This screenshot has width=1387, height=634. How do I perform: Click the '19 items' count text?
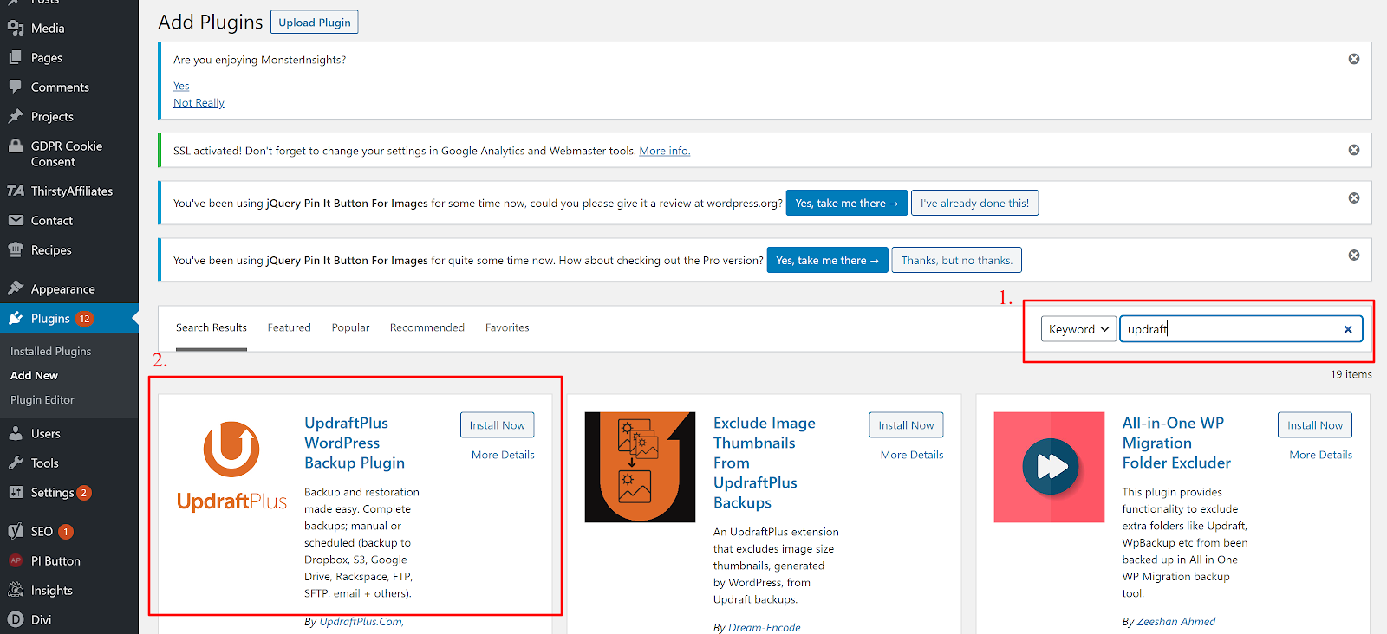point(1351,374)
